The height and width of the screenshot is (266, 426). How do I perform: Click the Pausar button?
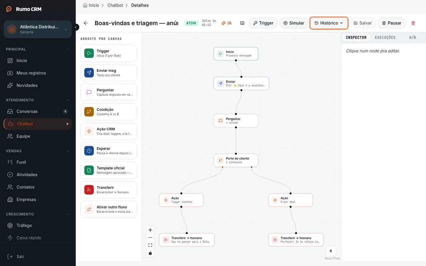[x=392, y=23]
